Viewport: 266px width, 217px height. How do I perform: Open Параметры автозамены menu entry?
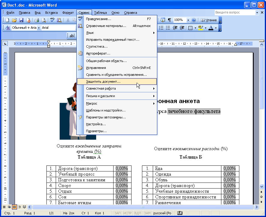117,117
